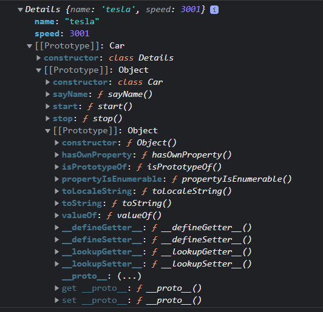Screen dimensions: 323x312
Task: Click the stop() function value
Action: (x=103, y=119)
